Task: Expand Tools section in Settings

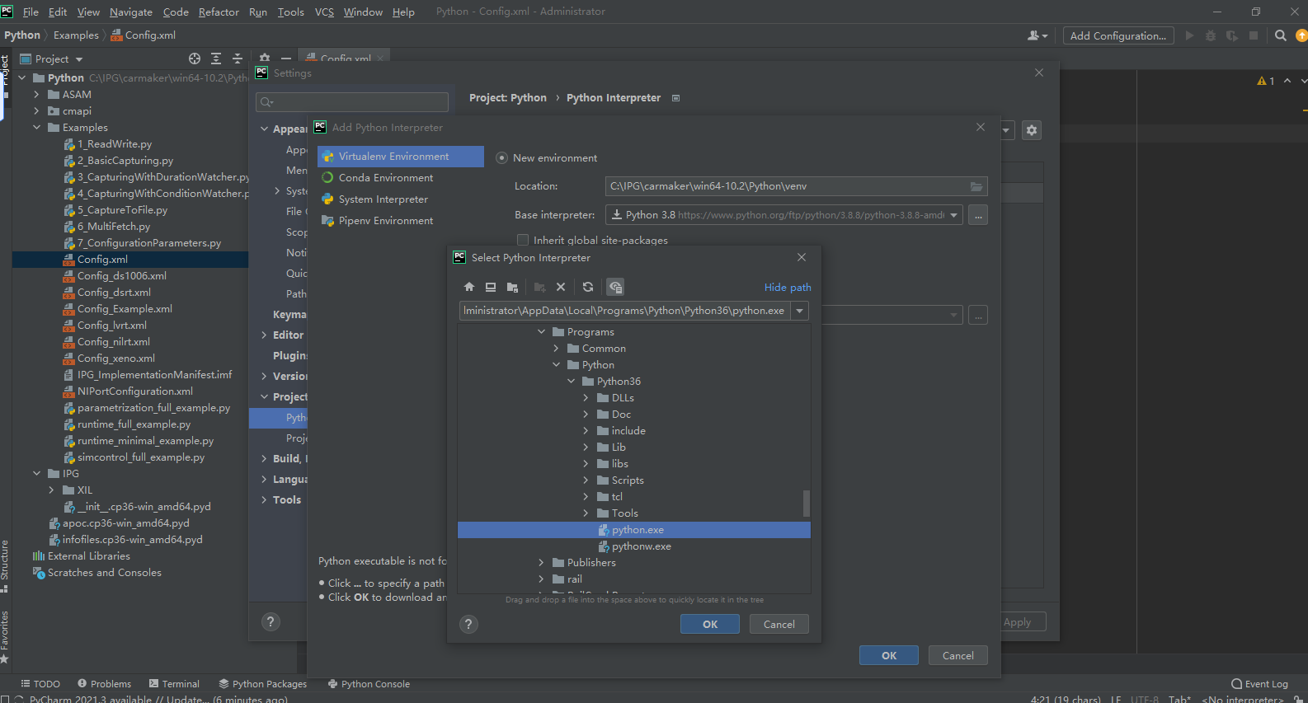Action: tap(264, 500)
